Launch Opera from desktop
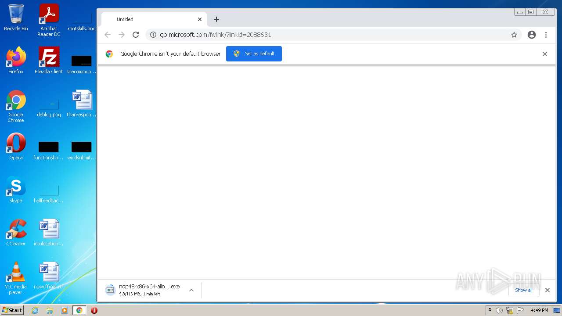 16,147
